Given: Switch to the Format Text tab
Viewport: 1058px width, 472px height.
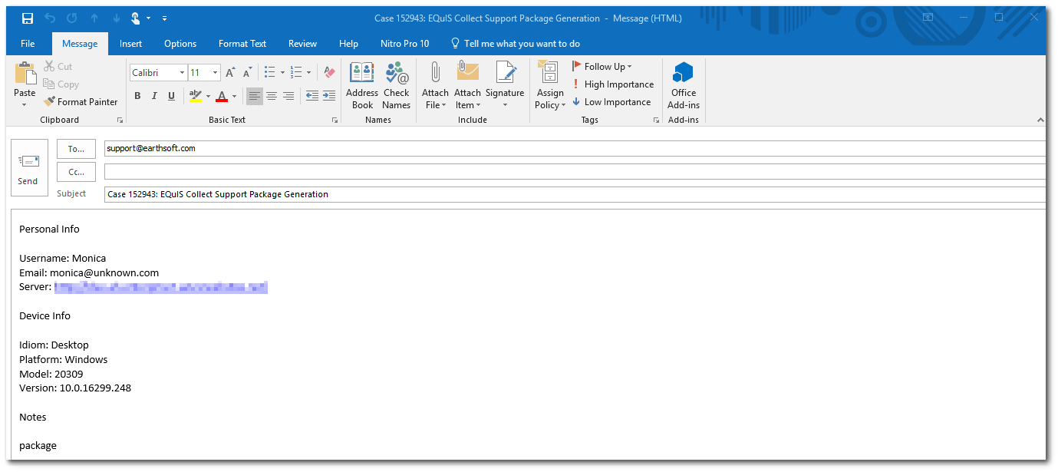Looking at the screenshot, I should (242, 44).
